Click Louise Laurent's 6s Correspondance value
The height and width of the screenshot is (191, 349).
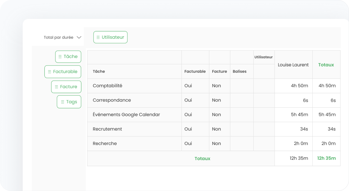coord(305,101)
